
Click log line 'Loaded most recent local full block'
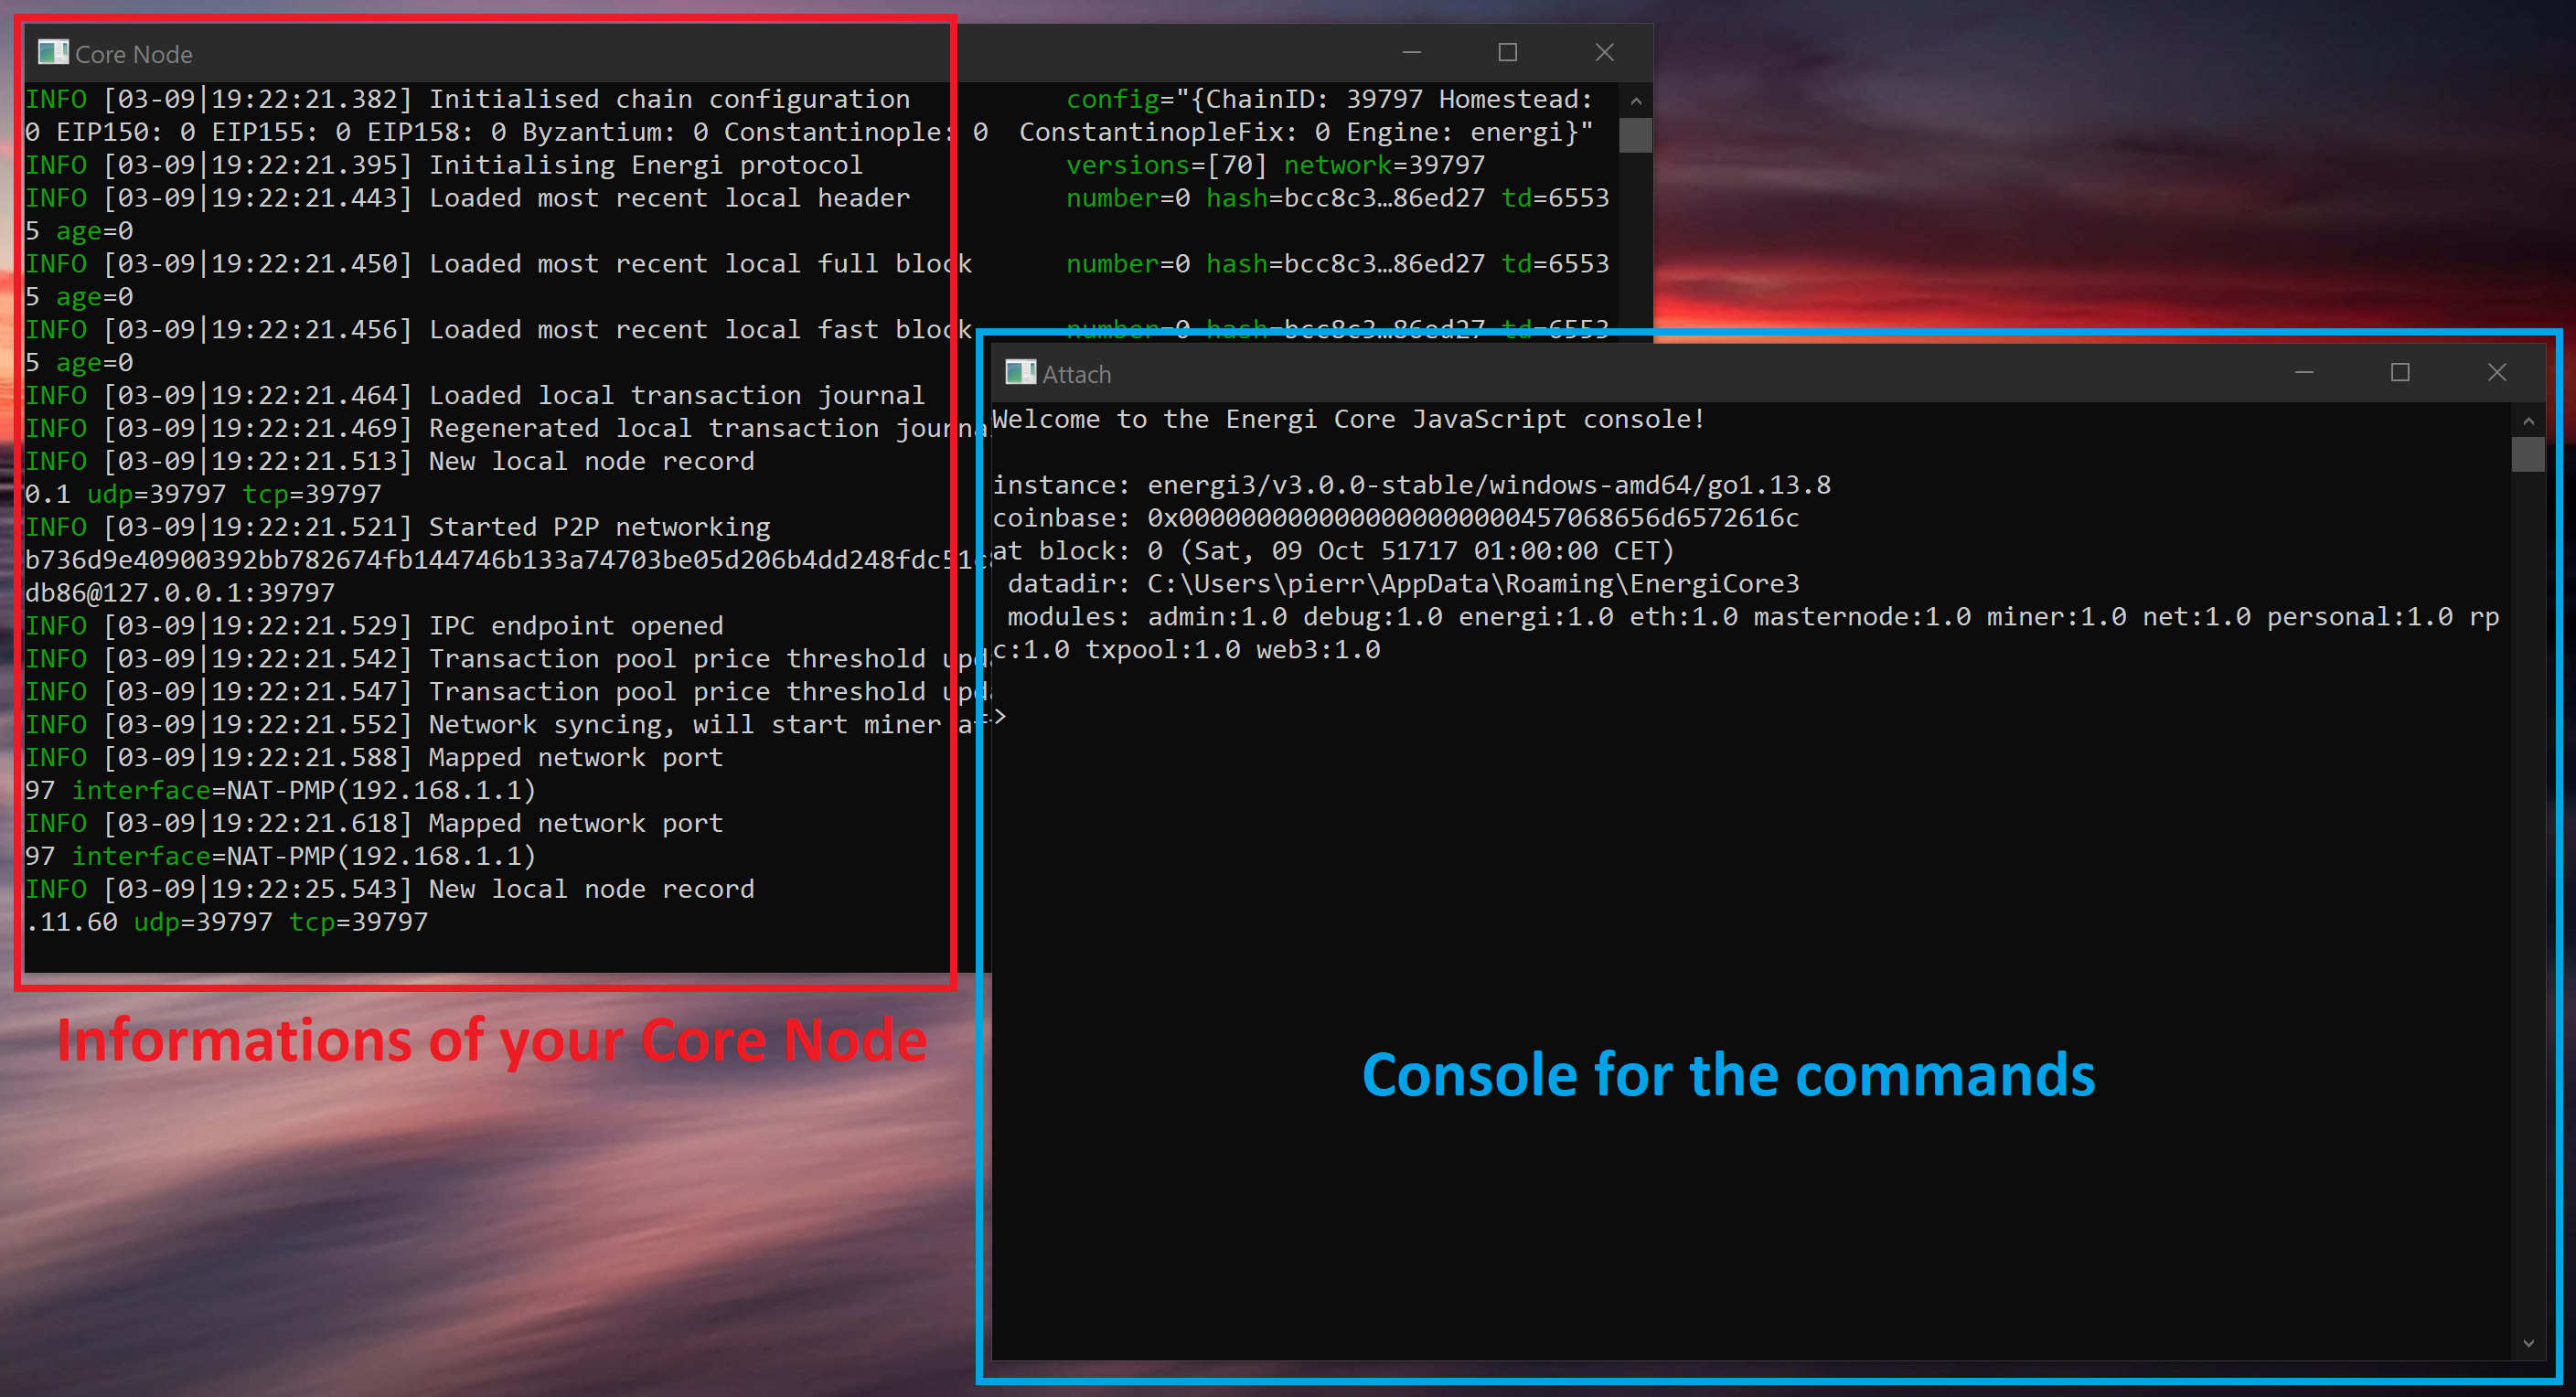pos(700,264)
